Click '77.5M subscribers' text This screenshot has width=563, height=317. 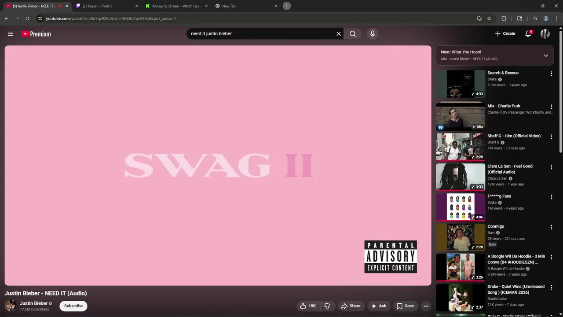coord(34,310)
